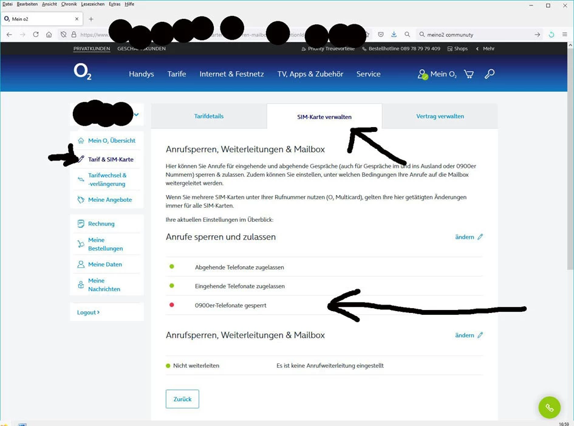Reload the page with the refresh icon

point(36,35)
